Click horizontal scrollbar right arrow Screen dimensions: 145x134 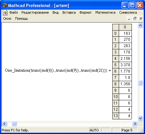coord(135,123)
